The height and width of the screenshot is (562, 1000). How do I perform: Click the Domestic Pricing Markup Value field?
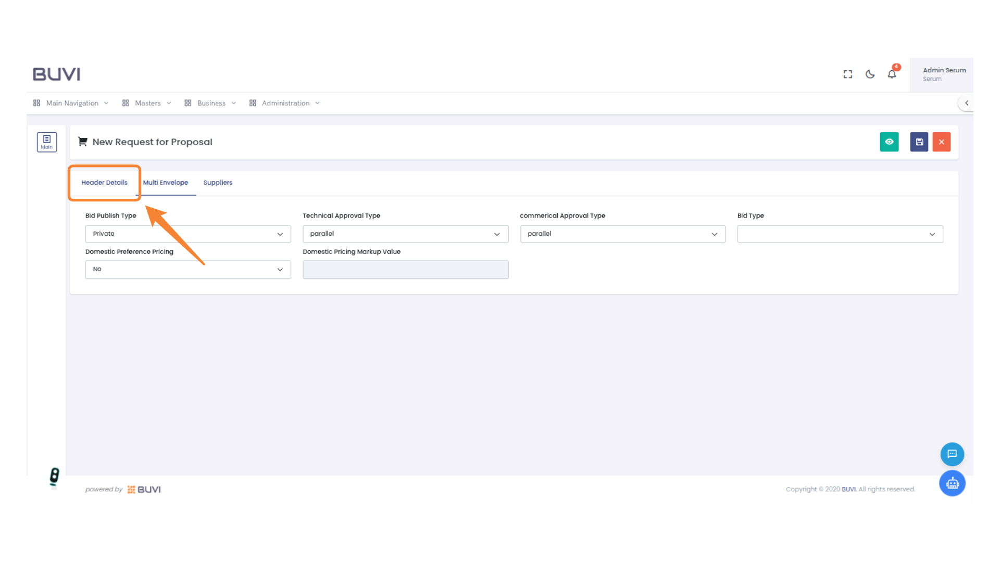[405, 269]
